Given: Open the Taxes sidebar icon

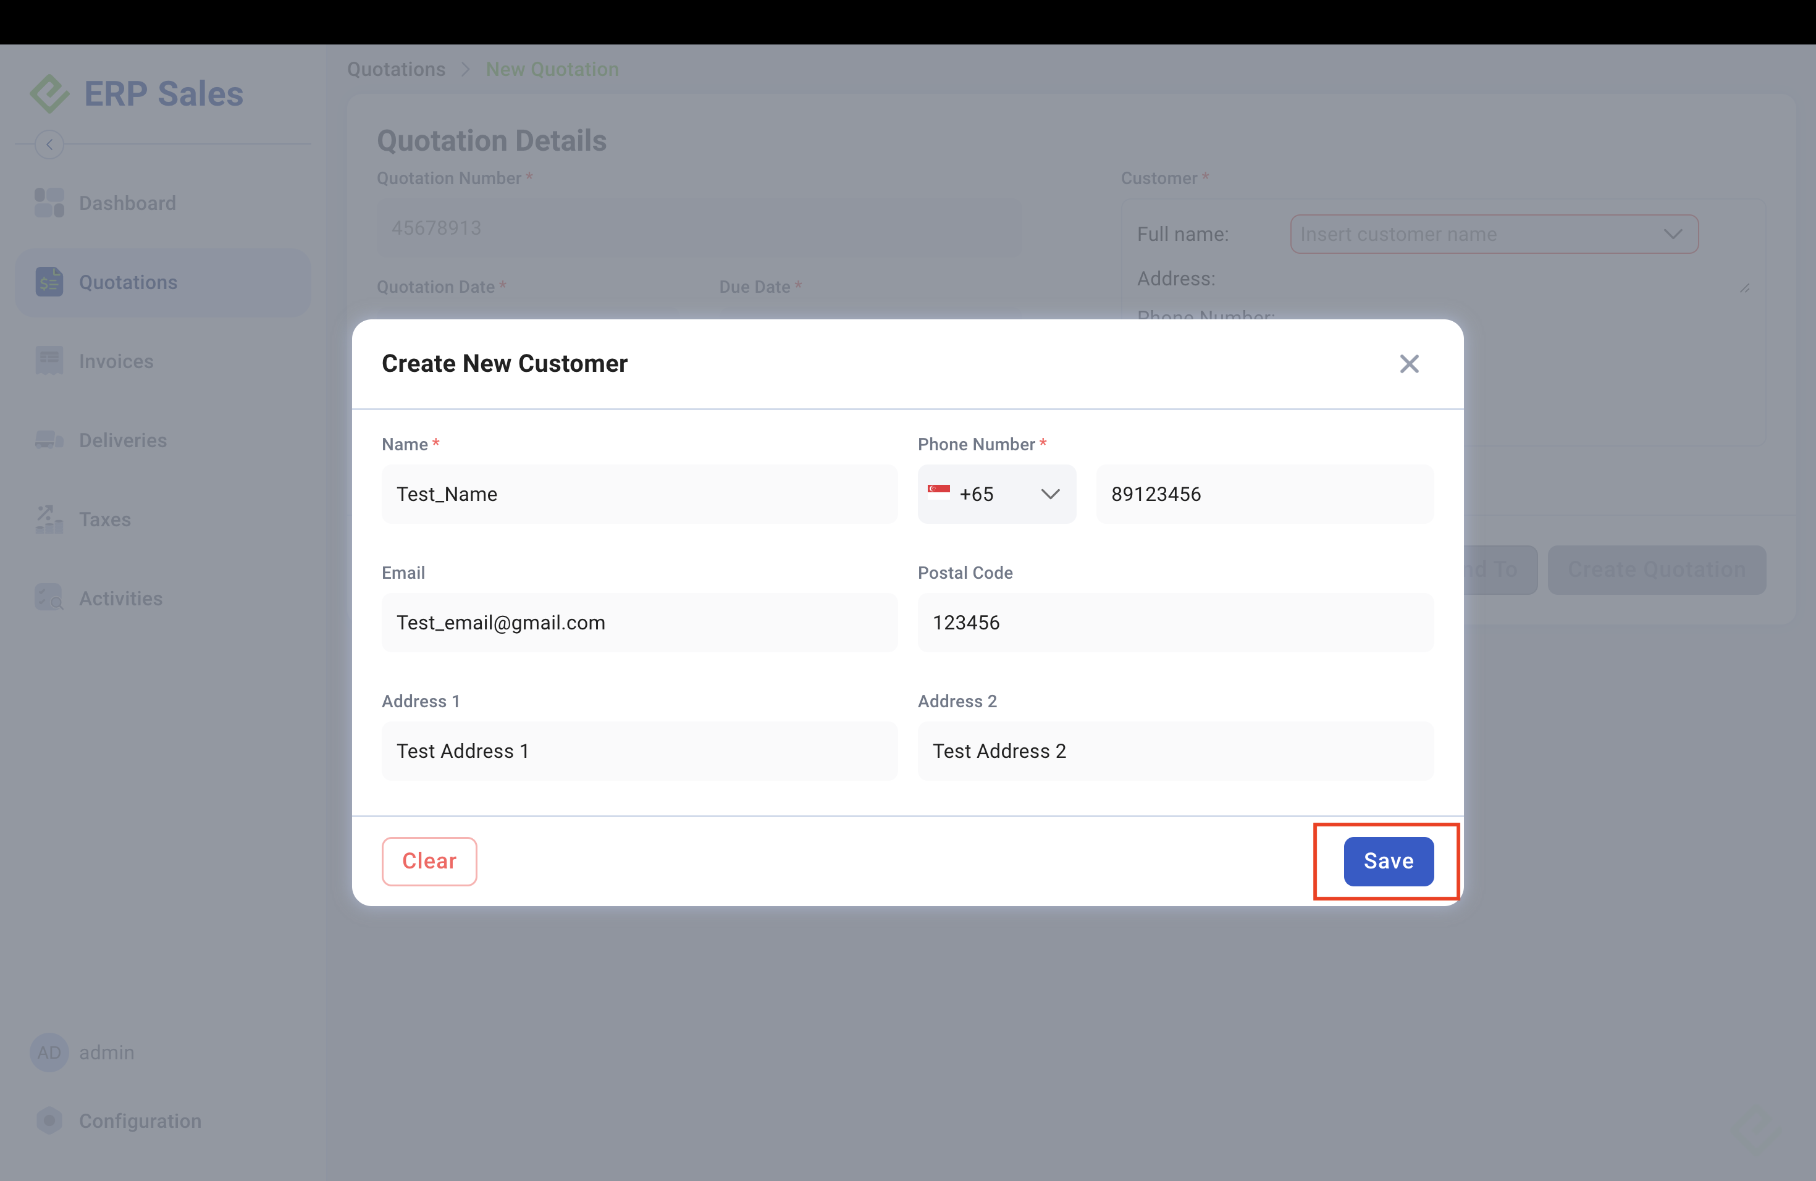Looking at the screenshot, I should (49, 519).
